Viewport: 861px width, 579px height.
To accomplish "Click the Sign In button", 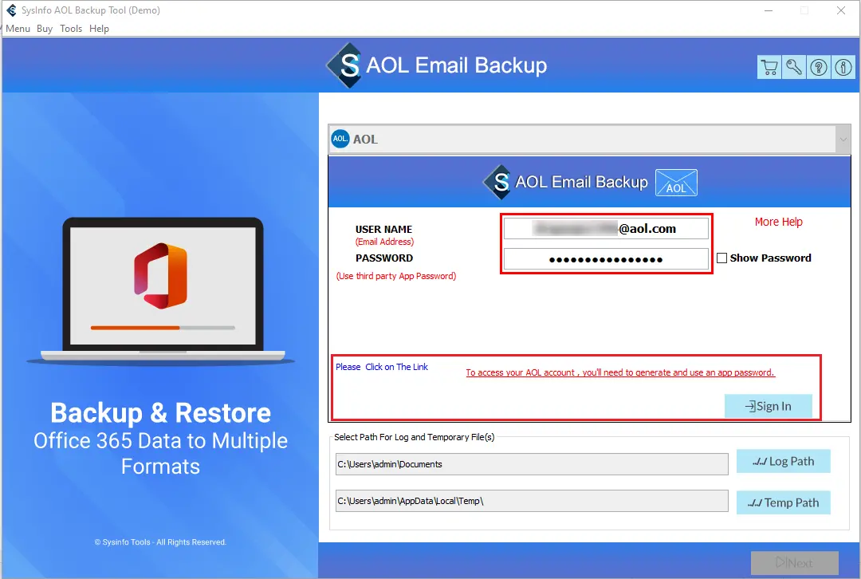I will [769, 406].
